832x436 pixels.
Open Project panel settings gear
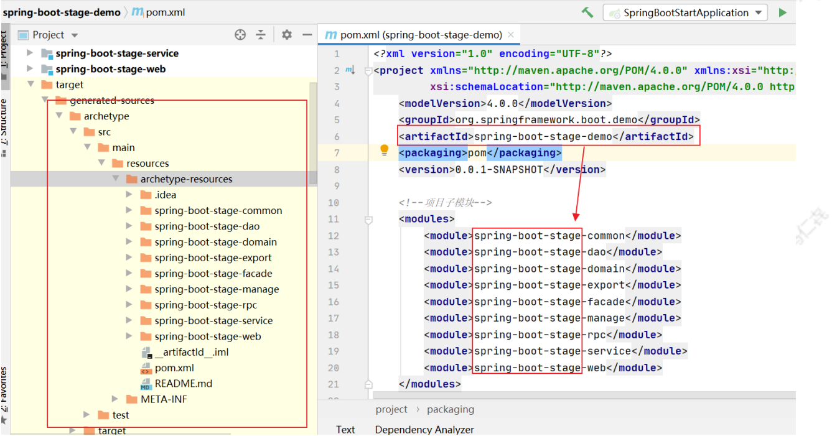(286, 35)
